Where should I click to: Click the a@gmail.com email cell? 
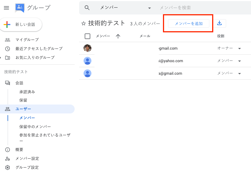pos(171,74)
